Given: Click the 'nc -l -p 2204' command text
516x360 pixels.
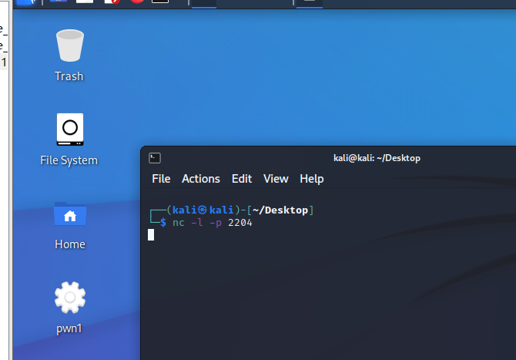Looking at the screenshot, I should pyautogui.click(x=213, y=223).
